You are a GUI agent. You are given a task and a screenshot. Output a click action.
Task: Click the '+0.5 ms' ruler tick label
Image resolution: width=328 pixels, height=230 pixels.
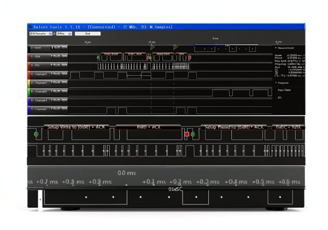point(263,182)
